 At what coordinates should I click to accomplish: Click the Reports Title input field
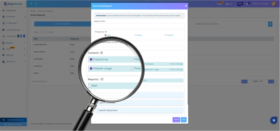tap(139, 26)
